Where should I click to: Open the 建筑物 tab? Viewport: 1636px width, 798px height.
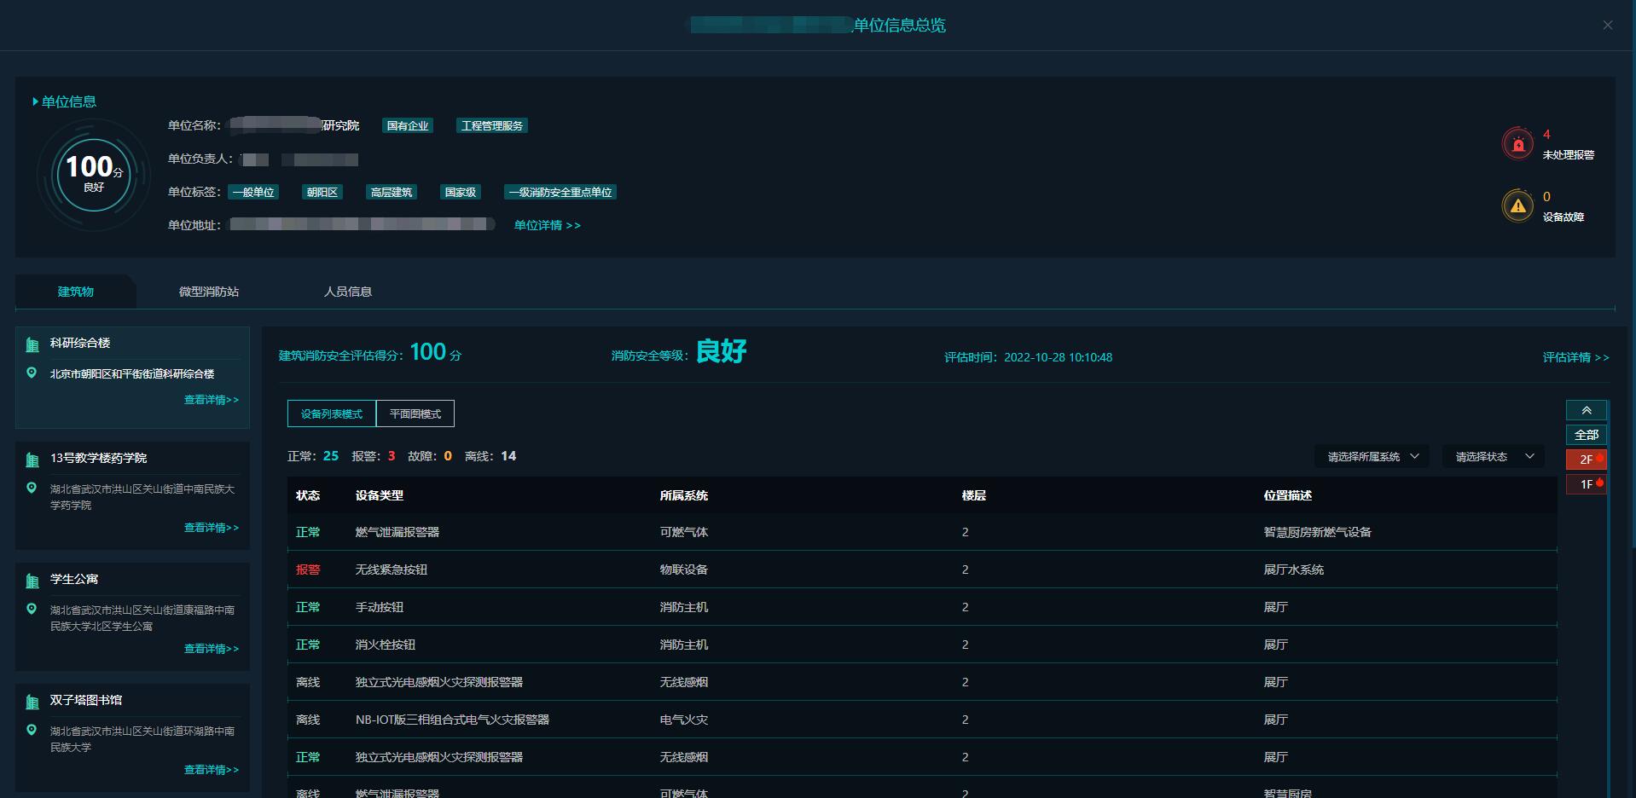click(x=75, y=292)
